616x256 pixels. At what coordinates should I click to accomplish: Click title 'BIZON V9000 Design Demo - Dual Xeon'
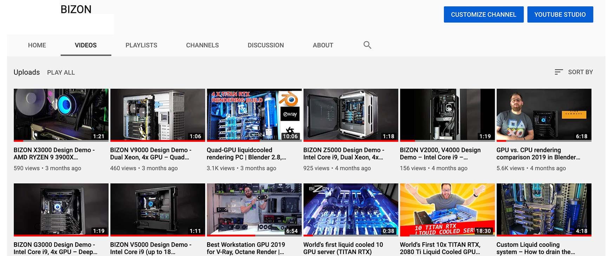(151, 154)
